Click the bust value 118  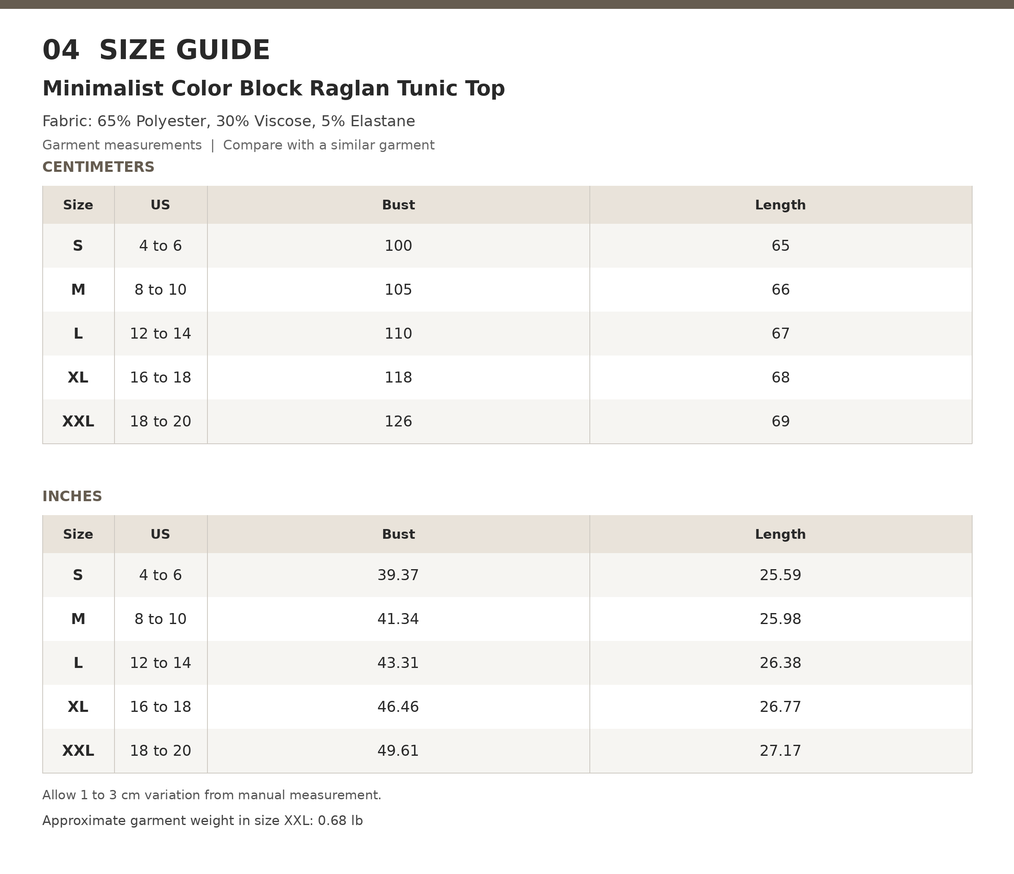[398, 377]
